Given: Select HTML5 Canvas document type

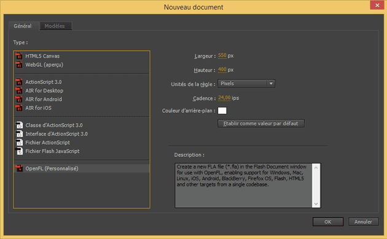Looking at the screenshot, I should point(82,56).
